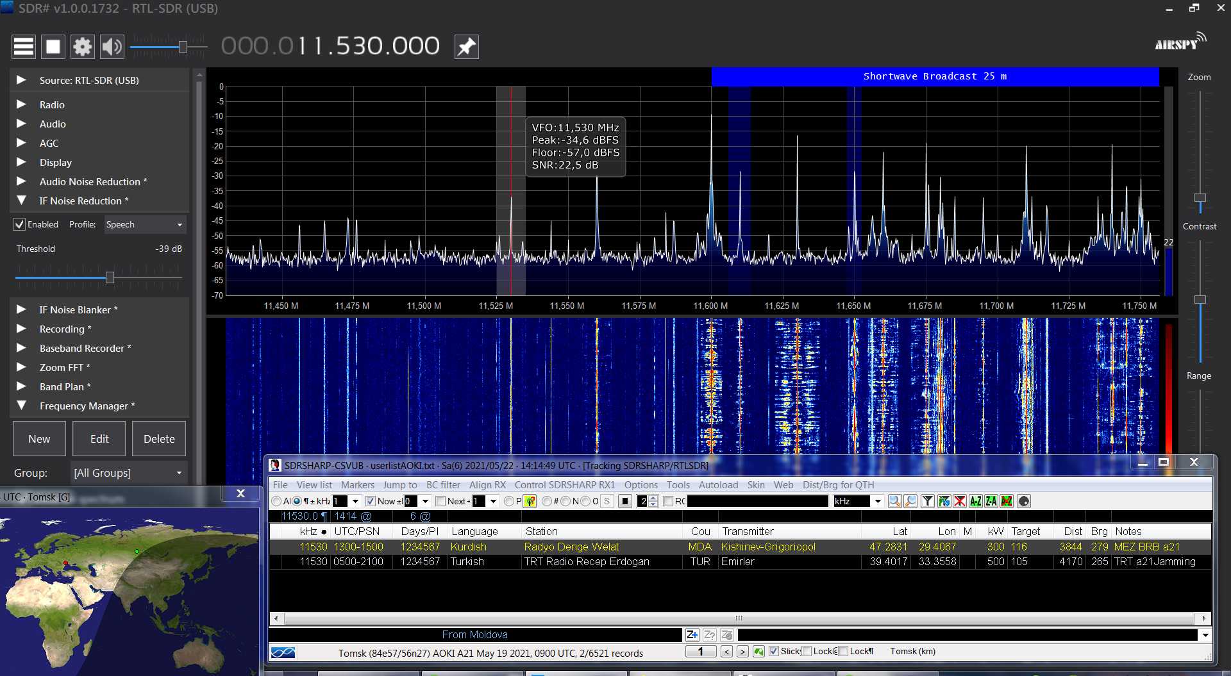Click the Z+ icon beside From Moldova

692,635
